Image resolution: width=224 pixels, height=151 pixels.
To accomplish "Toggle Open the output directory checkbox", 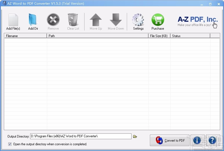I will point(10,144).
